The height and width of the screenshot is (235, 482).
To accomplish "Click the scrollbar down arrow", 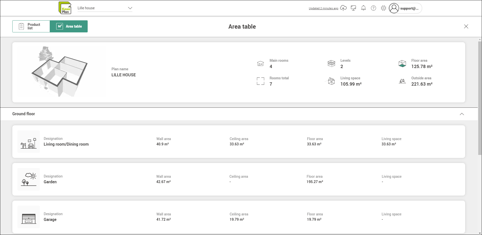I will click(480, 233).
